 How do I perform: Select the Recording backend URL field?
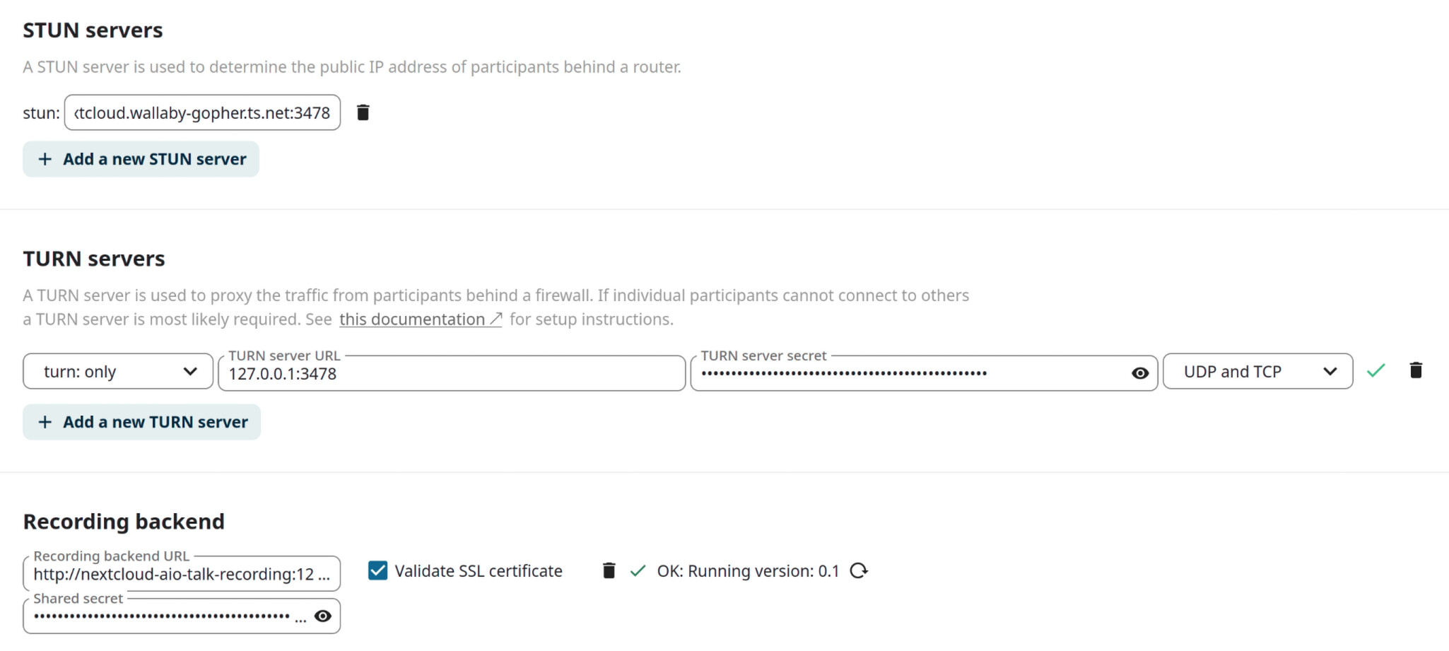pyautogui.click(x=182, y=574)
